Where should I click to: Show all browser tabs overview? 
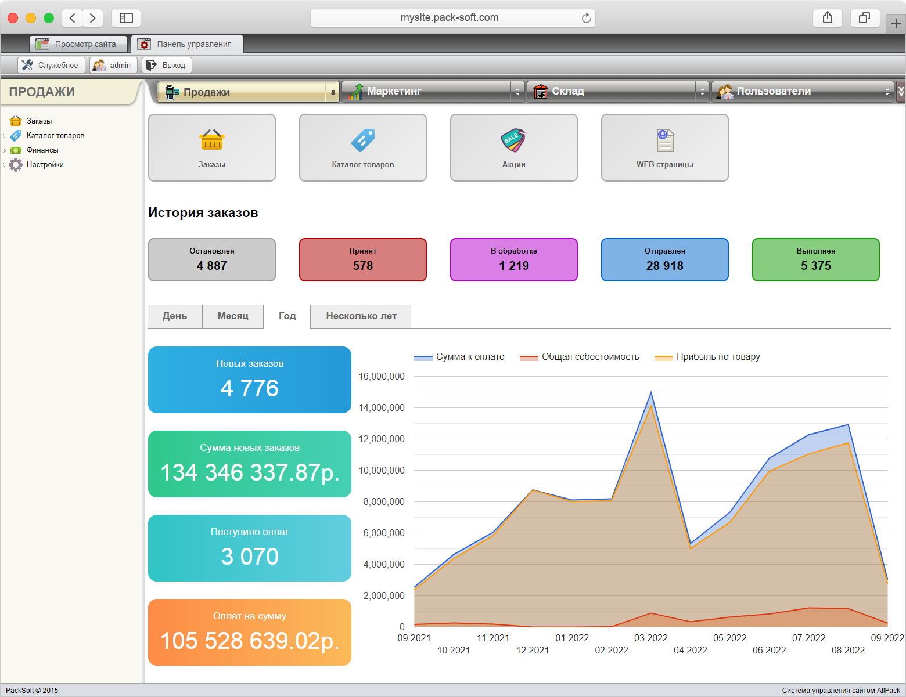click(x=865, y=18)
